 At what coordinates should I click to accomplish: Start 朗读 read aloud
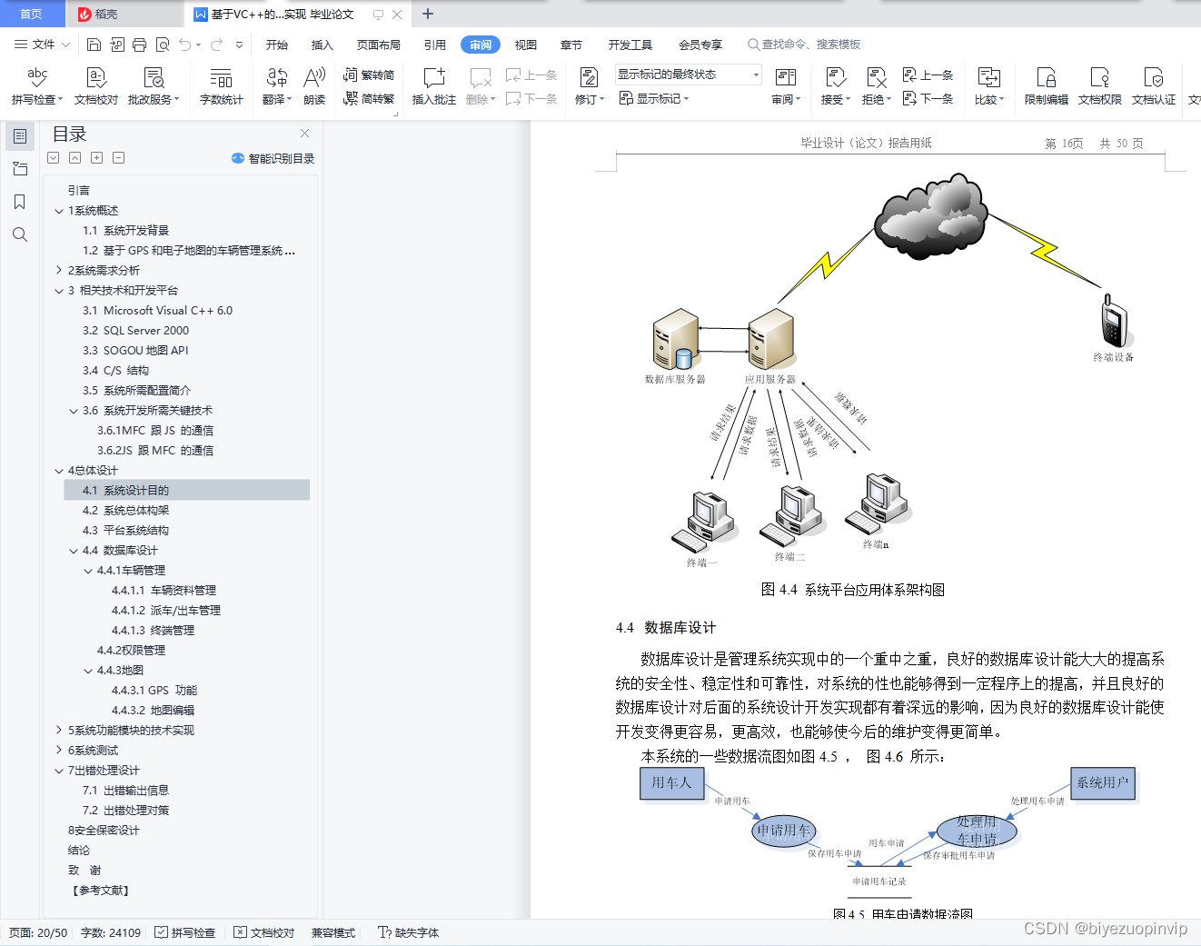pyautogui.click(x=313, y=86)
